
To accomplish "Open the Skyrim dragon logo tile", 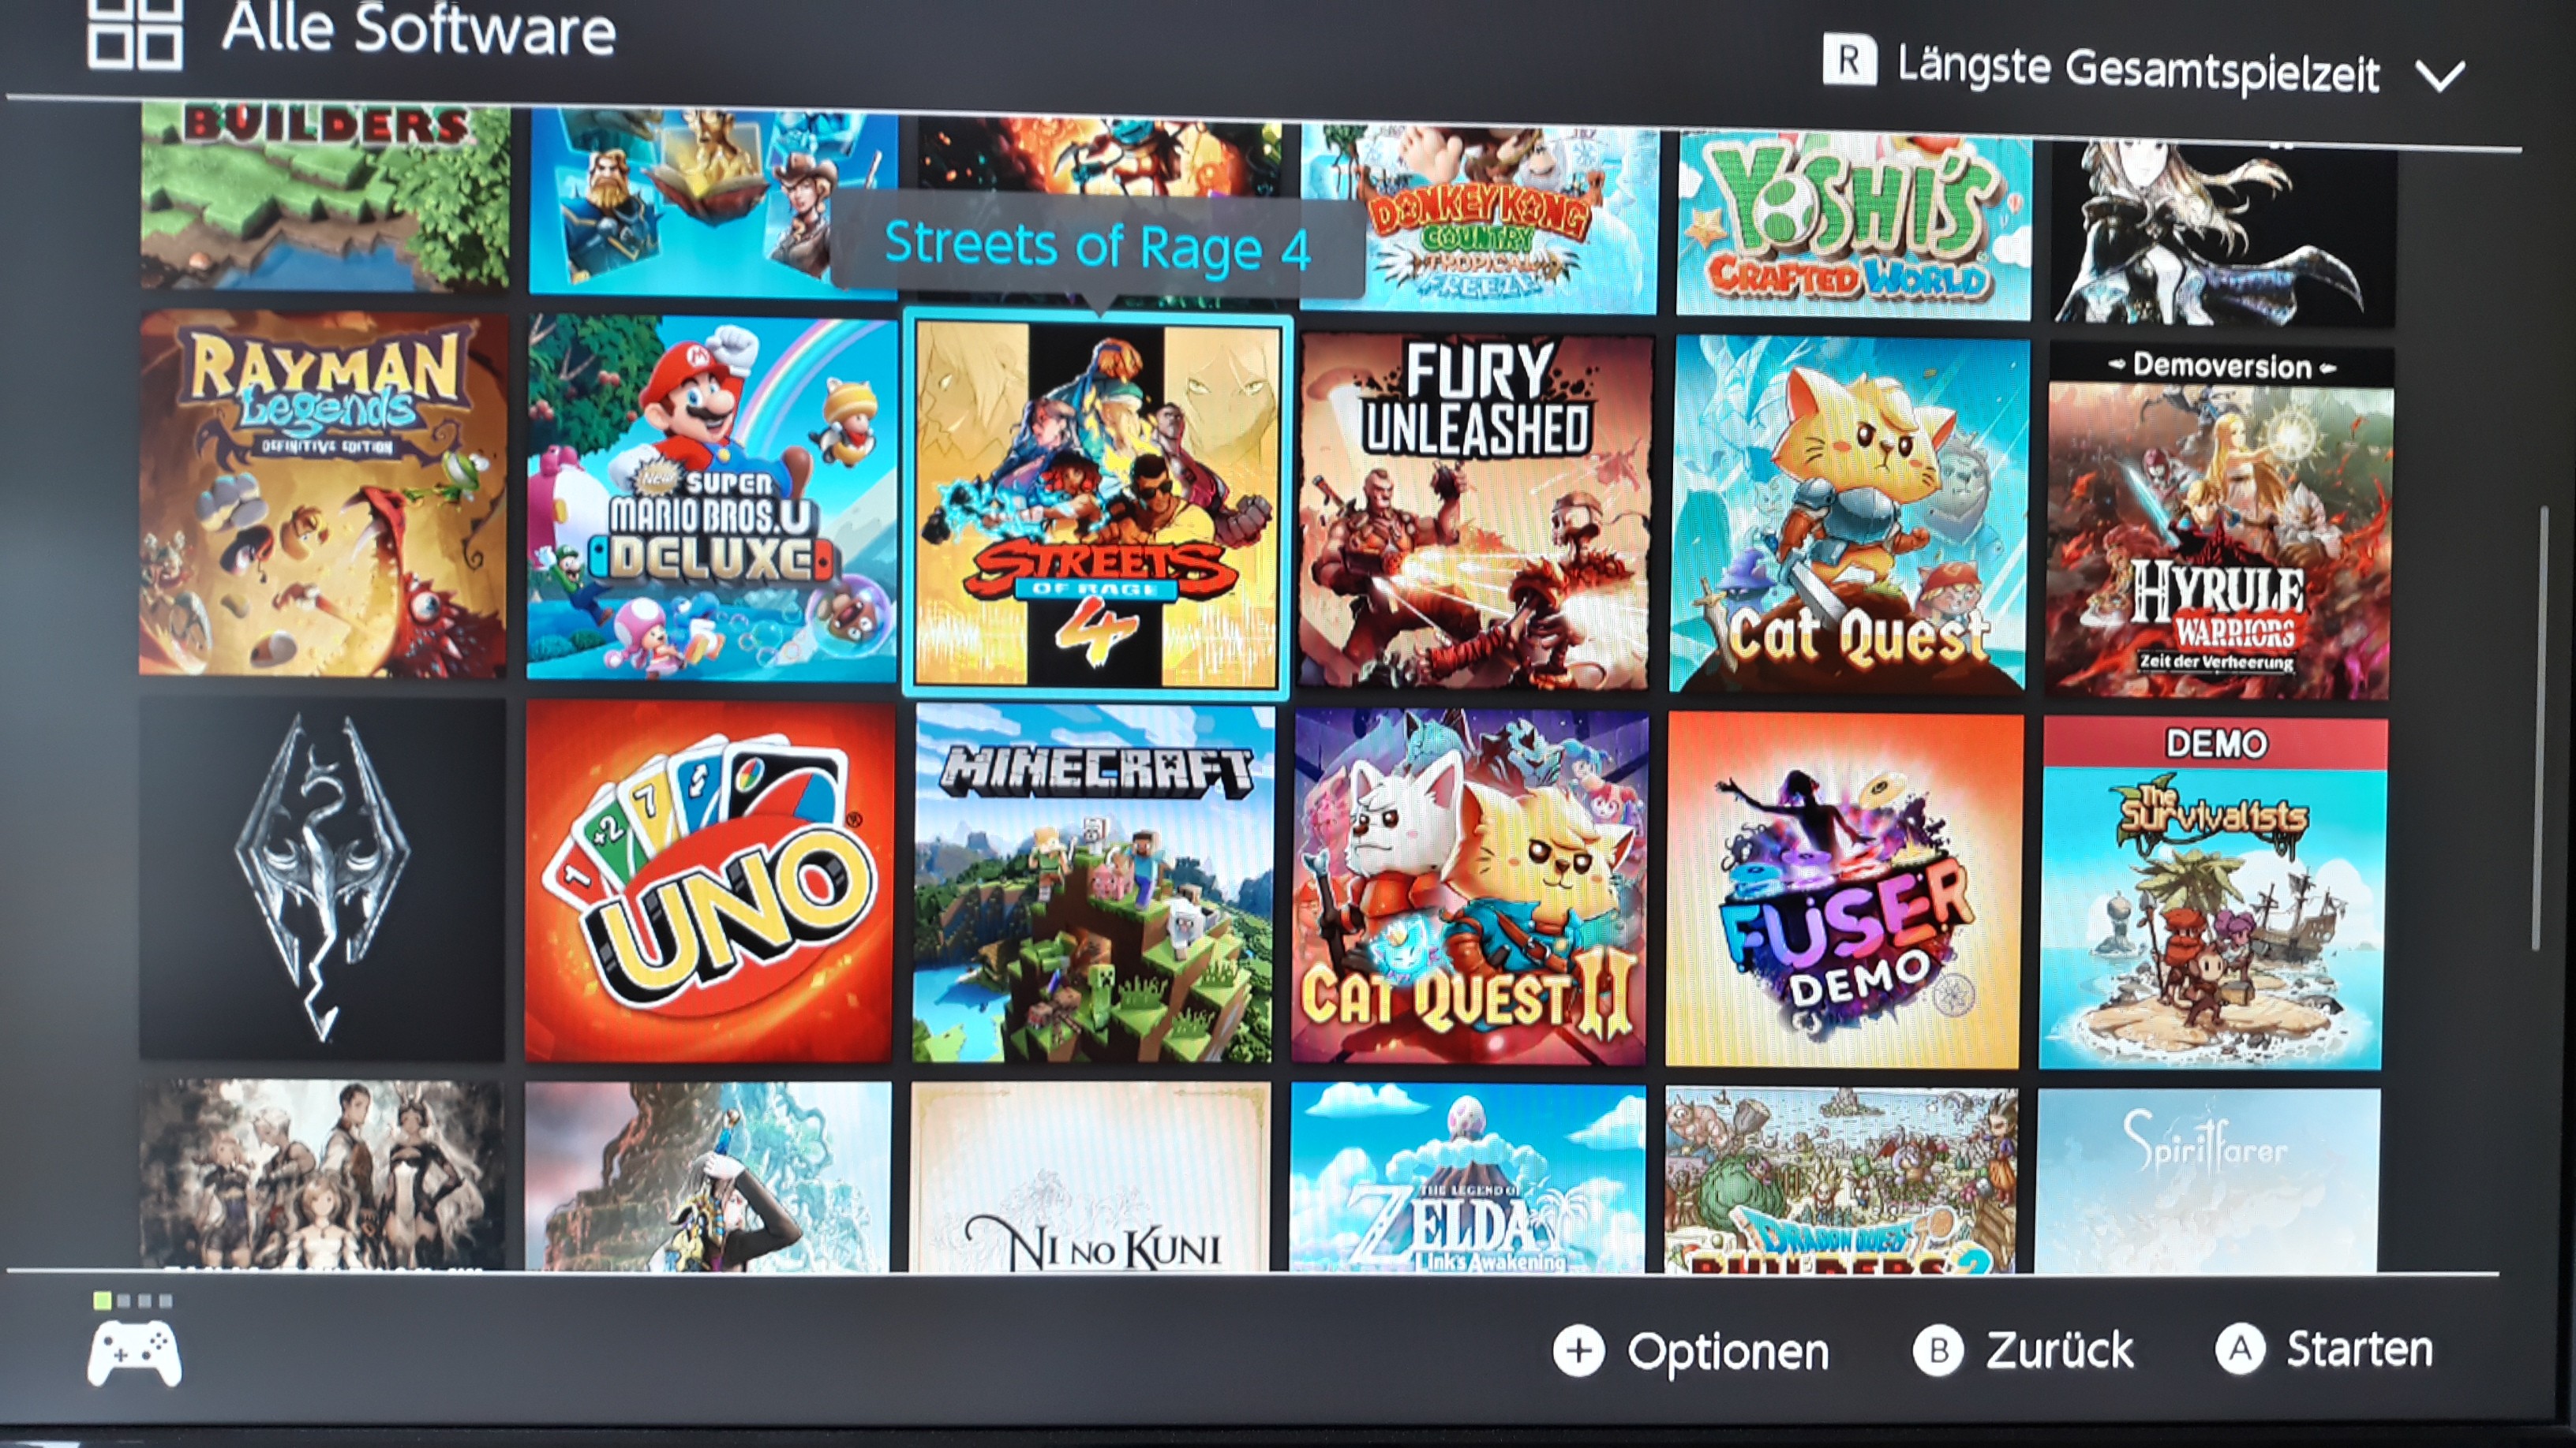I will pyautogui.click(x=322, y=879).
